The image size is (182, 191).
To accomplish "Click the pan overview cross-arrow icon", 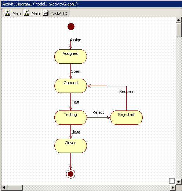I will pos(172,181).
